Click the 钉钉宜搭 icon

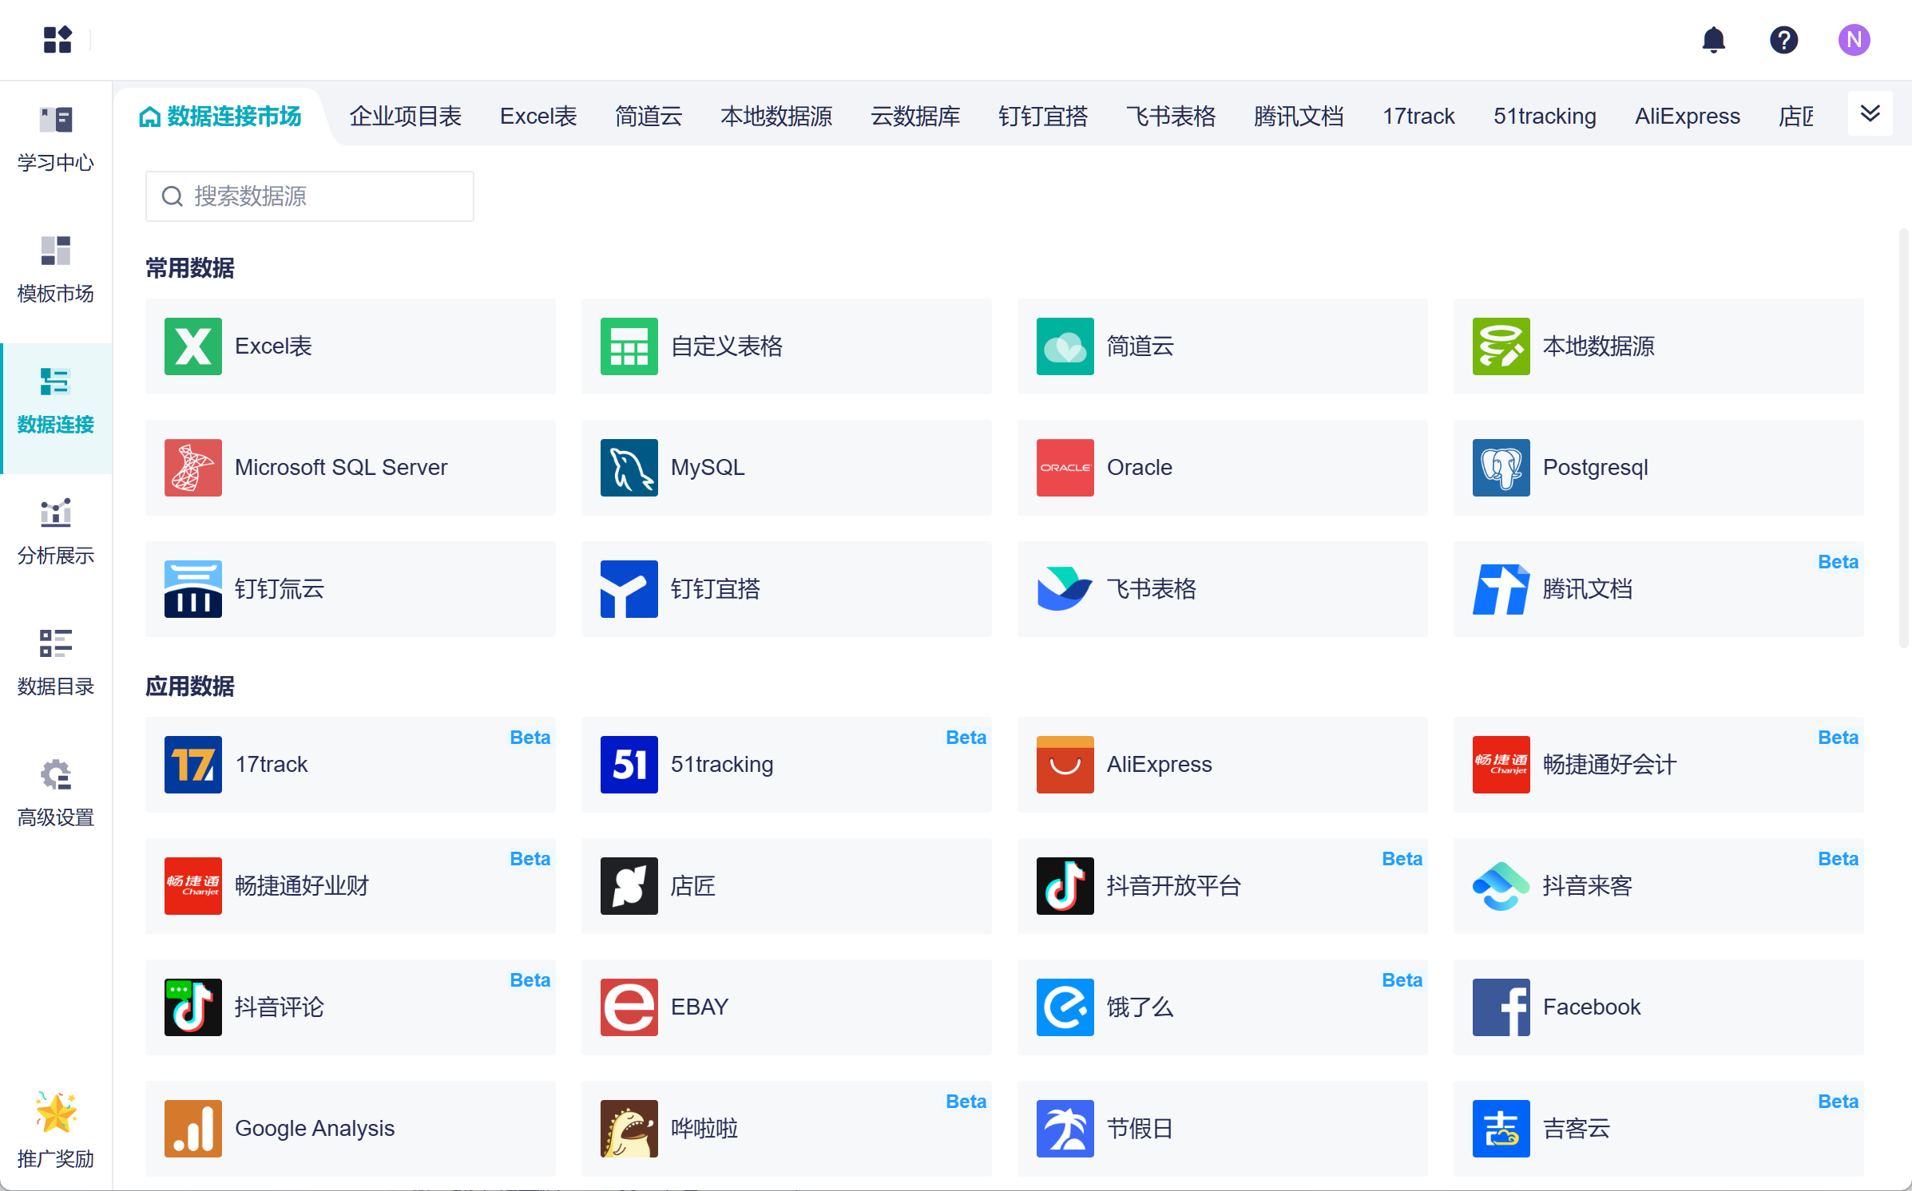(629, 589)
